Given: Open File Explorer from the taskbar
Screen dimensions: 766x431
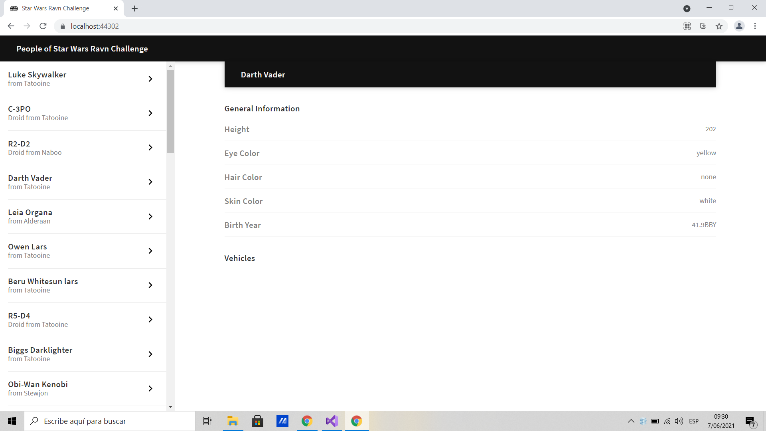Looking at the screenshot, I should (233, 421).
